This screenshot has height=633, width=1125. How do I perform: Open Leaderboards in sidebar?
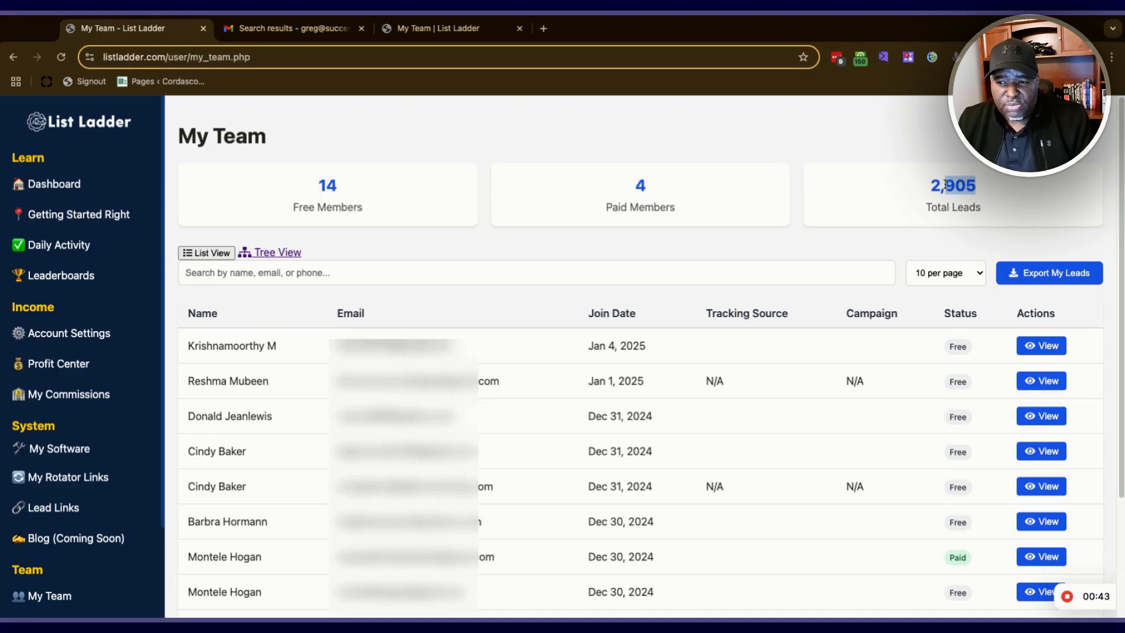[x=53, y=275]
